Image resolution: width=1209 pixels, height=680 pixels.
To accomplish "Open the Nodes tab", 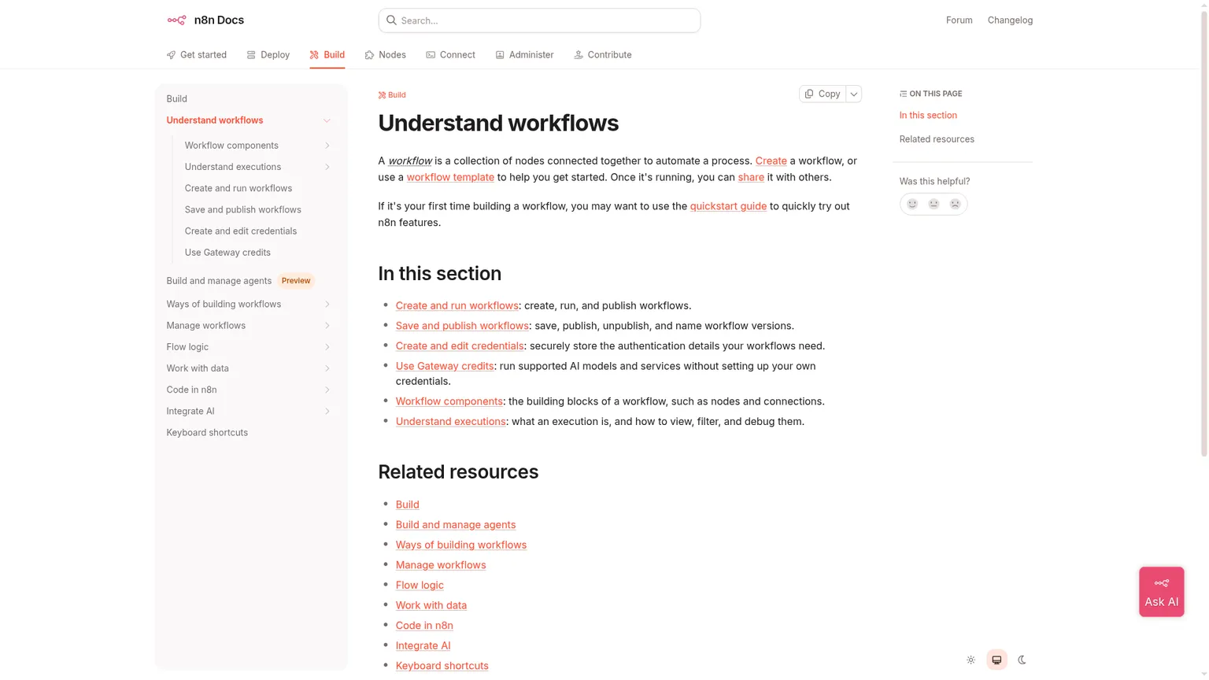I will click(x=386, y=55).
